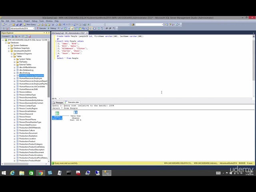The image size is (256, 192).
Task: Click the Connect Object Explorer plug icon
Action: 12,36
